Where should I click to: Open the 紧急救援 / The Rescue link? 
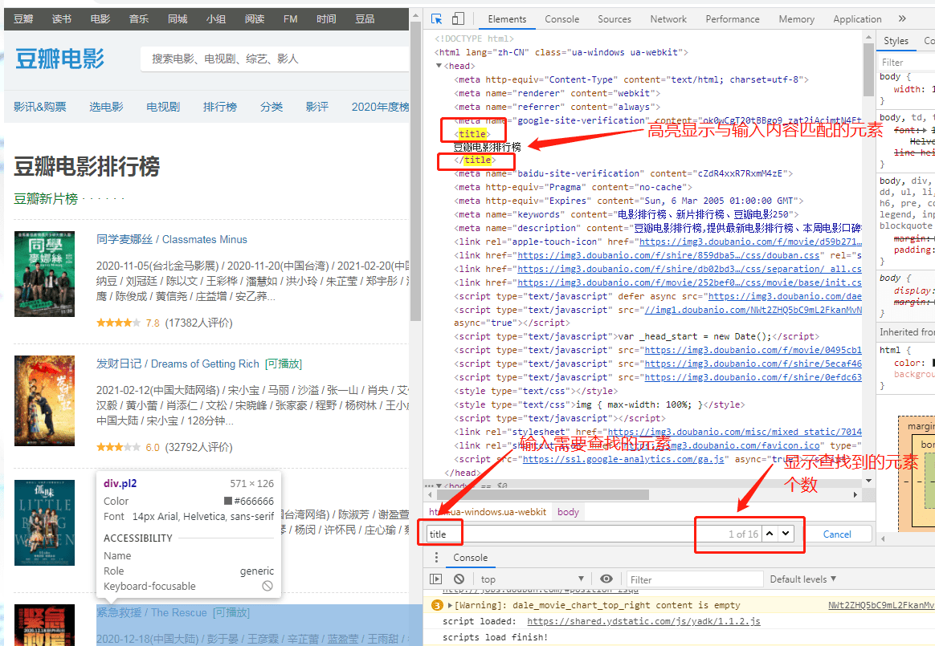152,612
